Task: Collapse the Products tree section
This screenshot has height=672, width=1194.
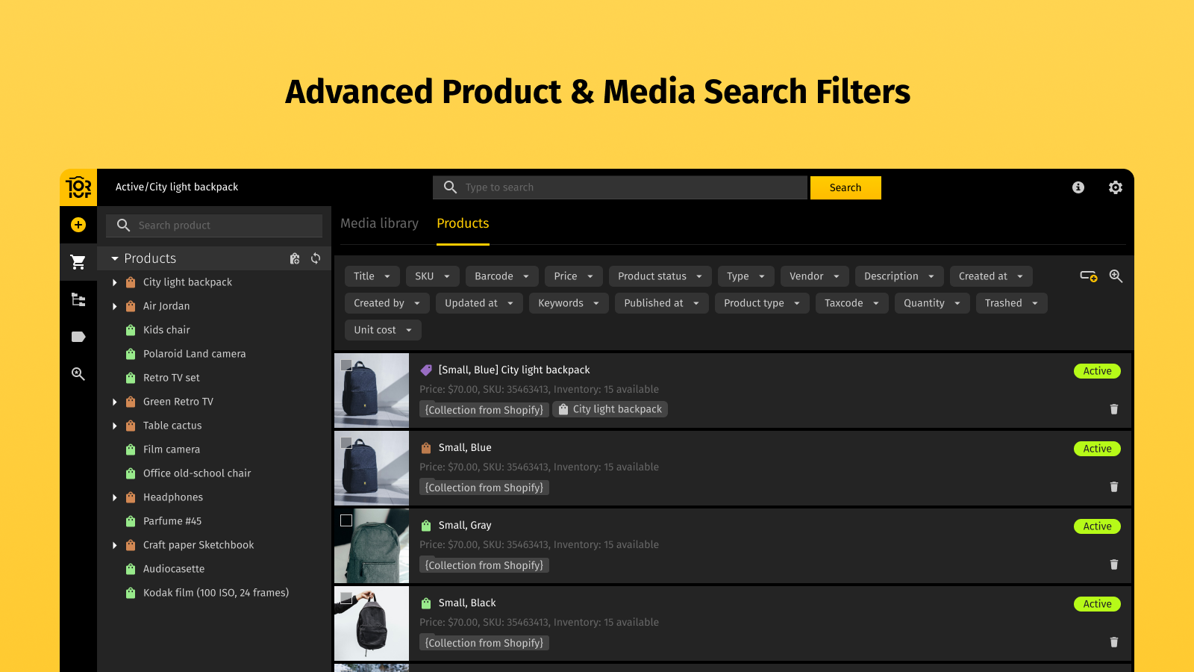Action: [x=115, y=258]
